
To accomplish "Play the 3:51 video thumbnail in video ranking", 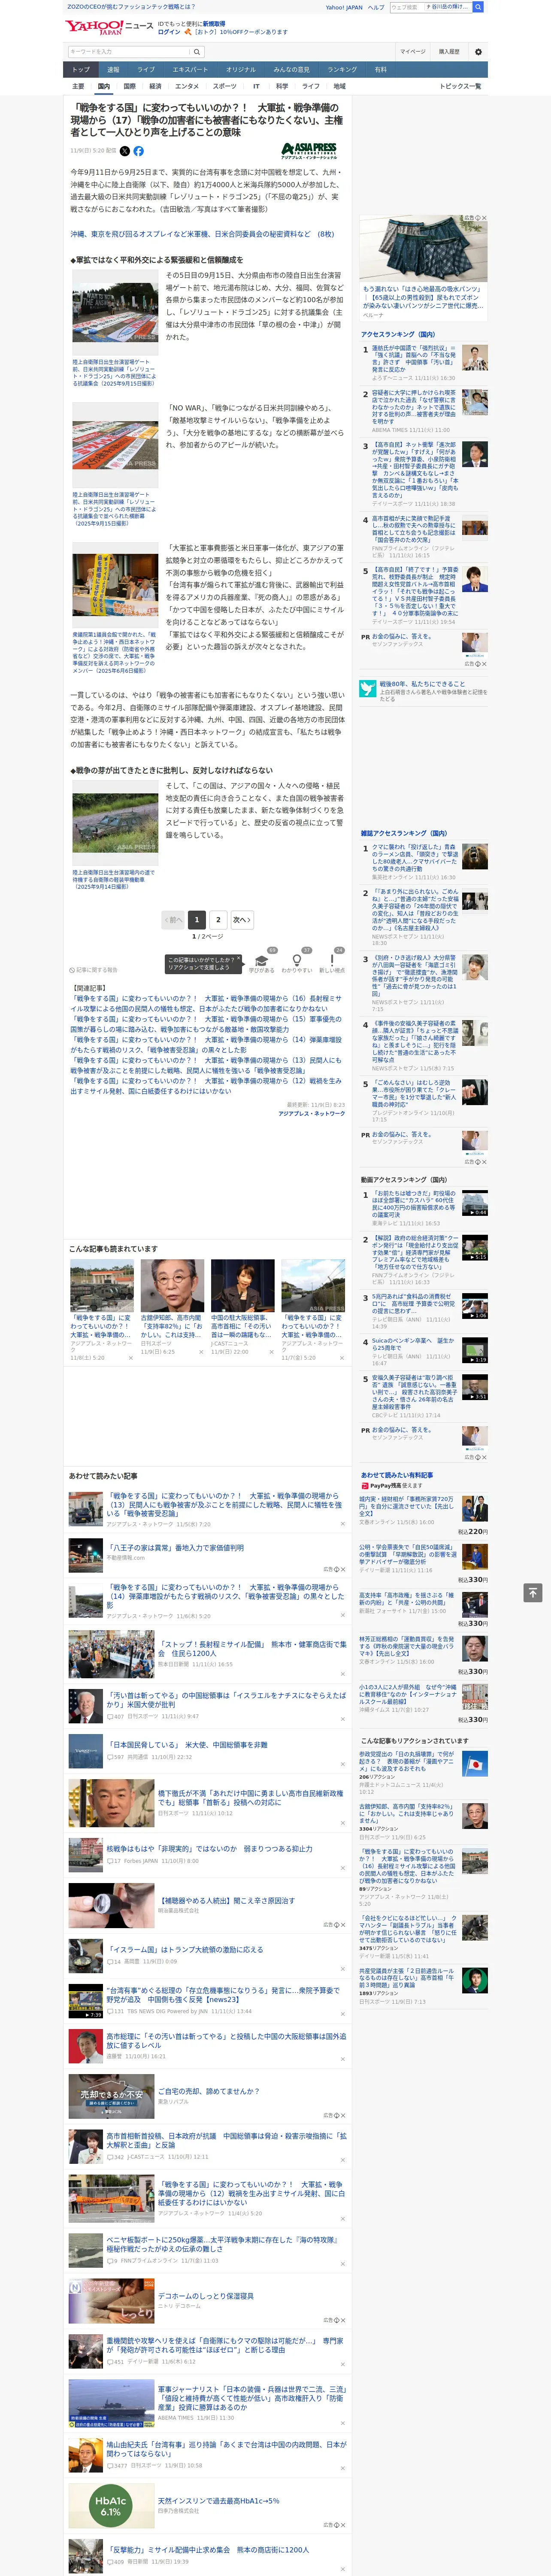I will tap(474, 1387).
